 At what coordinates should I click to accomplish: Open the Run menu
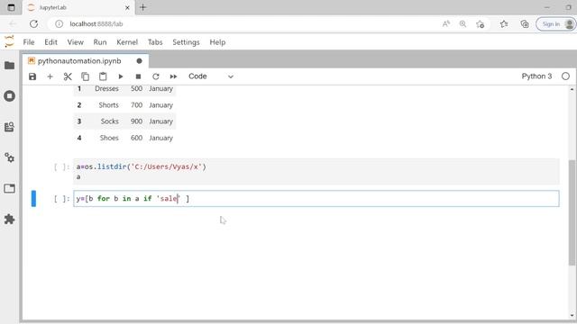pyautogui.click(x=100, y=42)
